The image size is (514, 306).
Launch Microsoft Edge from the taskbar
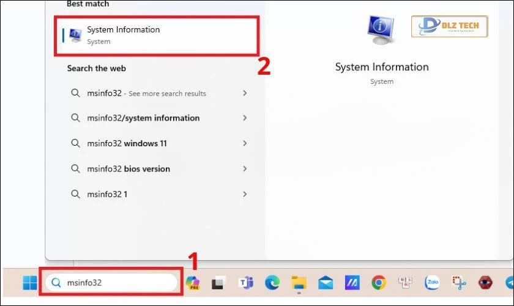click(x=272, y=283)
